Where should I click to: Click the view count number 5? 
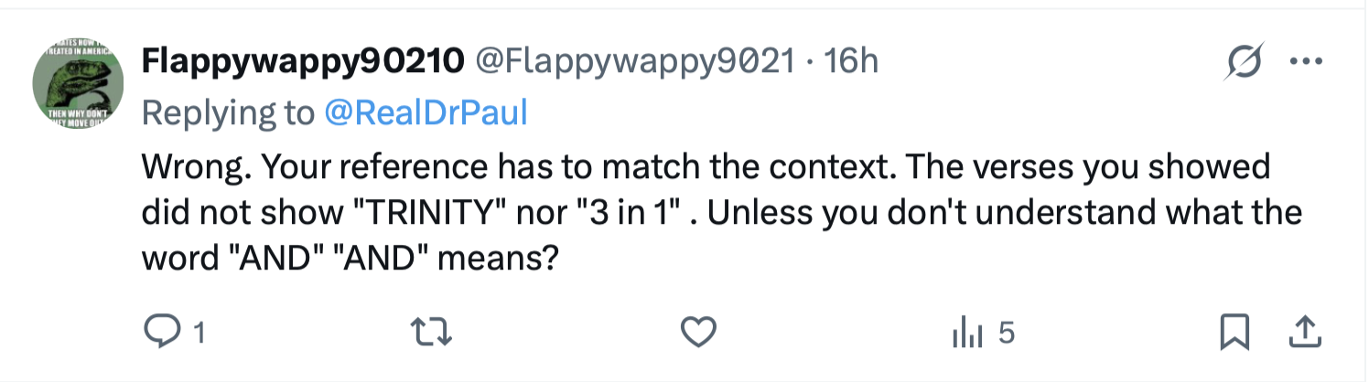pos(1006,333)
